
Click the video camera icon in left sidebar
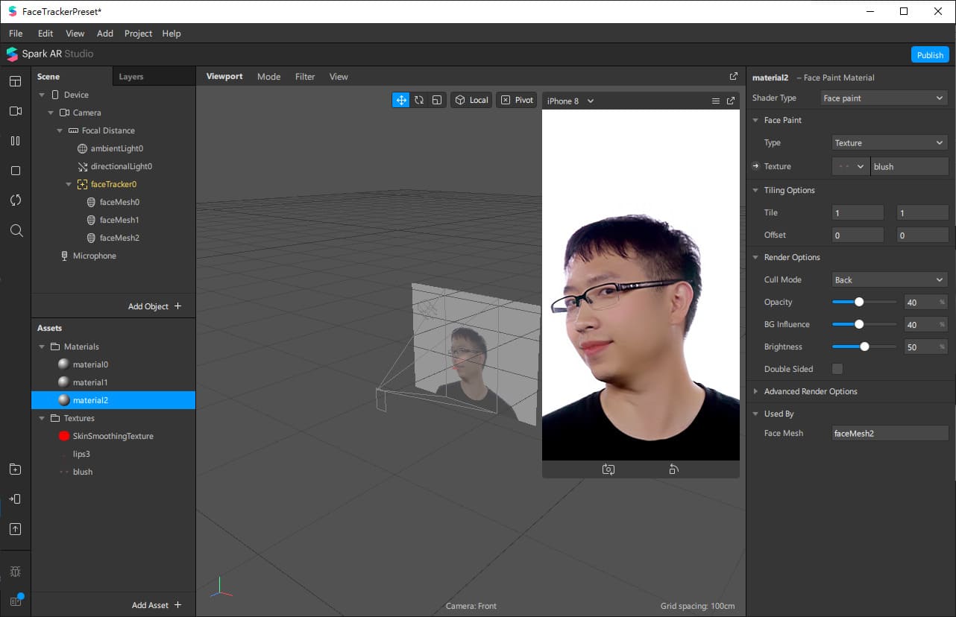(x=16, y=111)
